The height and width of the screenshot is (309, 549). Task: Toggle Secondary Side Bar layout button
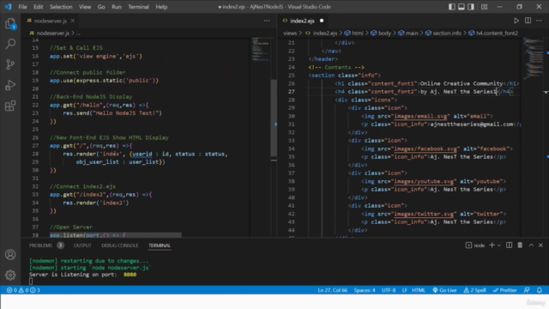coord(471,7)
